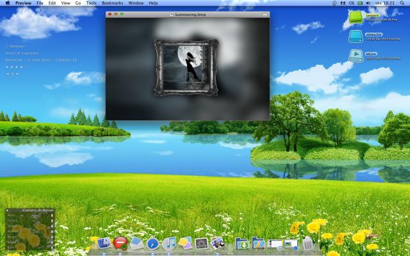Open the blue ARMAZEM drive icon

click(x=356, y=36)
